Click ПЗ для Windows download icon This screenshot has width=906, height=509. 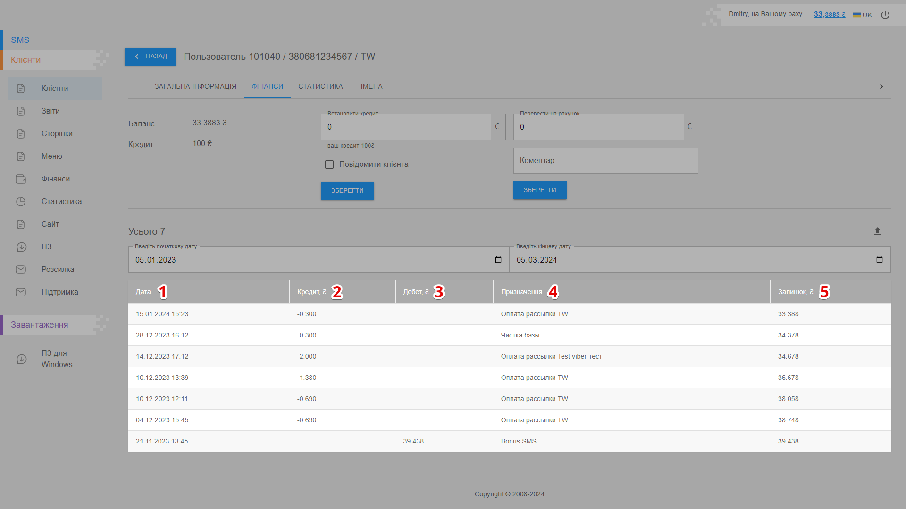(22, 359)
